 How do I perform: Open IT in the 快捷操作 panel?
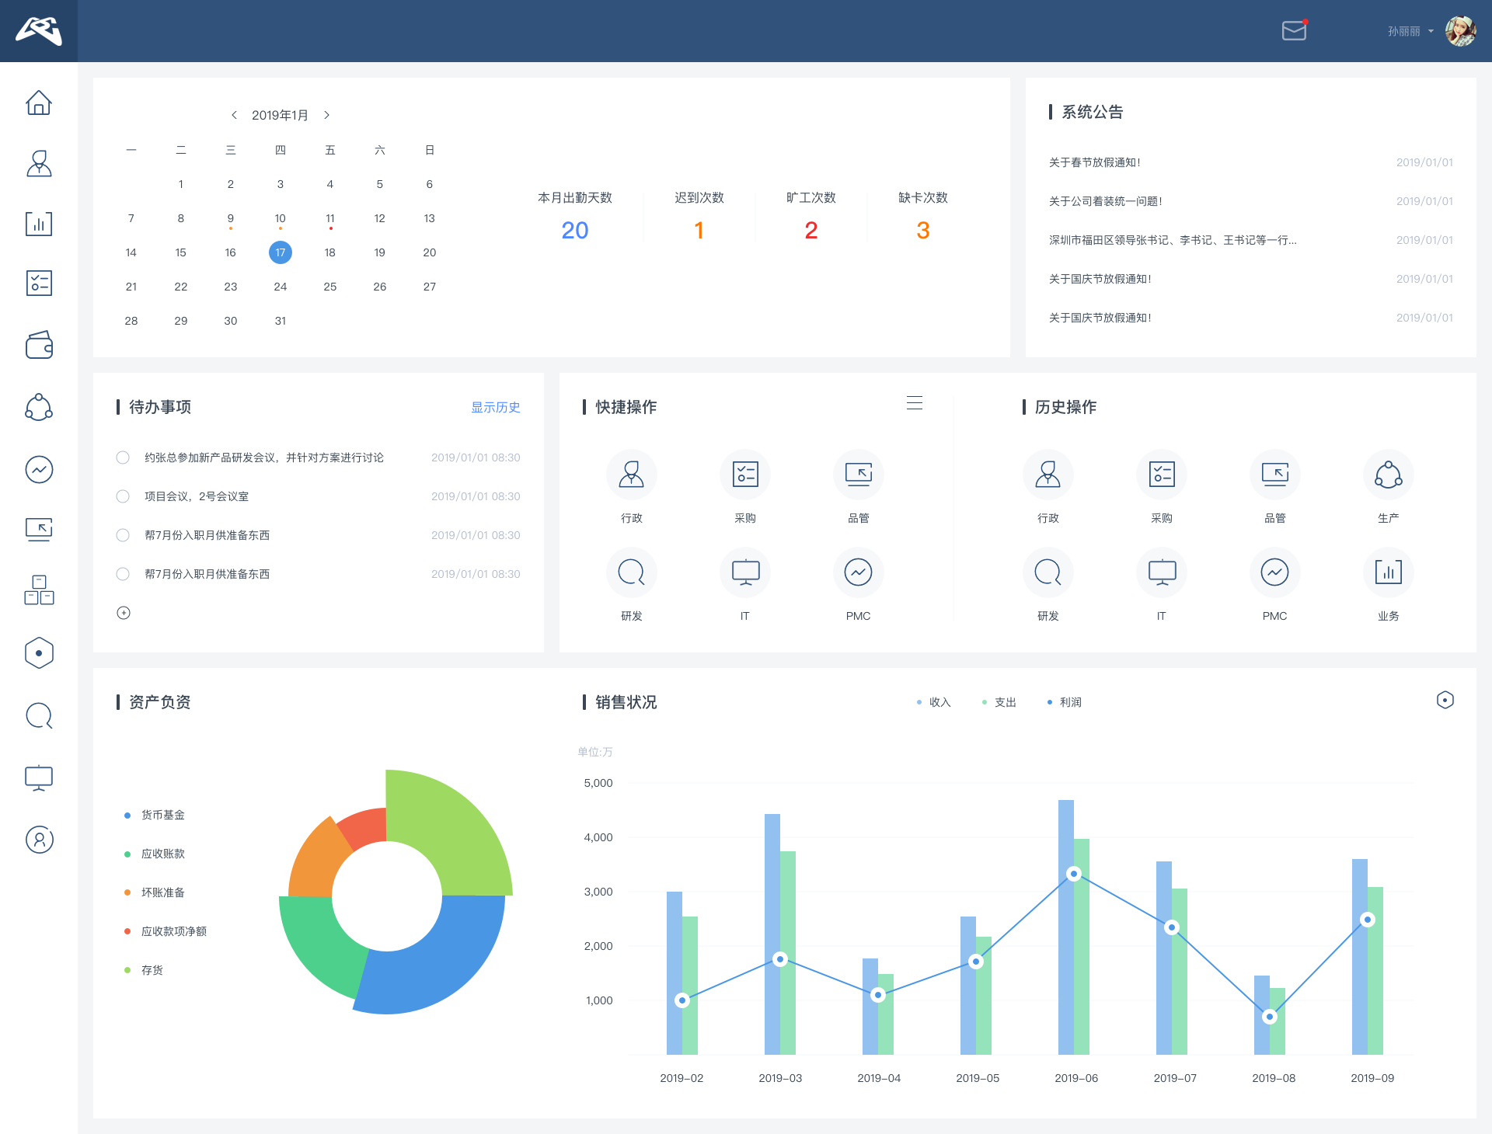(x=745, y=585)
